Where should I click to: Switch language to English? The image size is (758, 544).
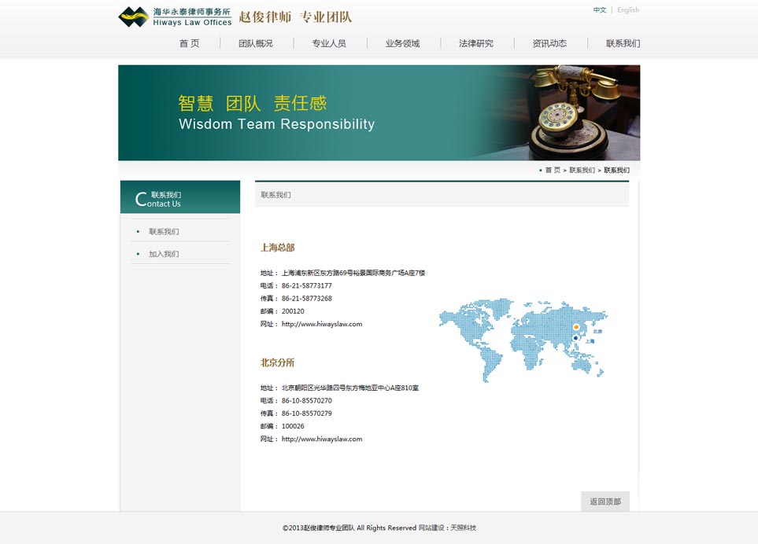point(628,9)
